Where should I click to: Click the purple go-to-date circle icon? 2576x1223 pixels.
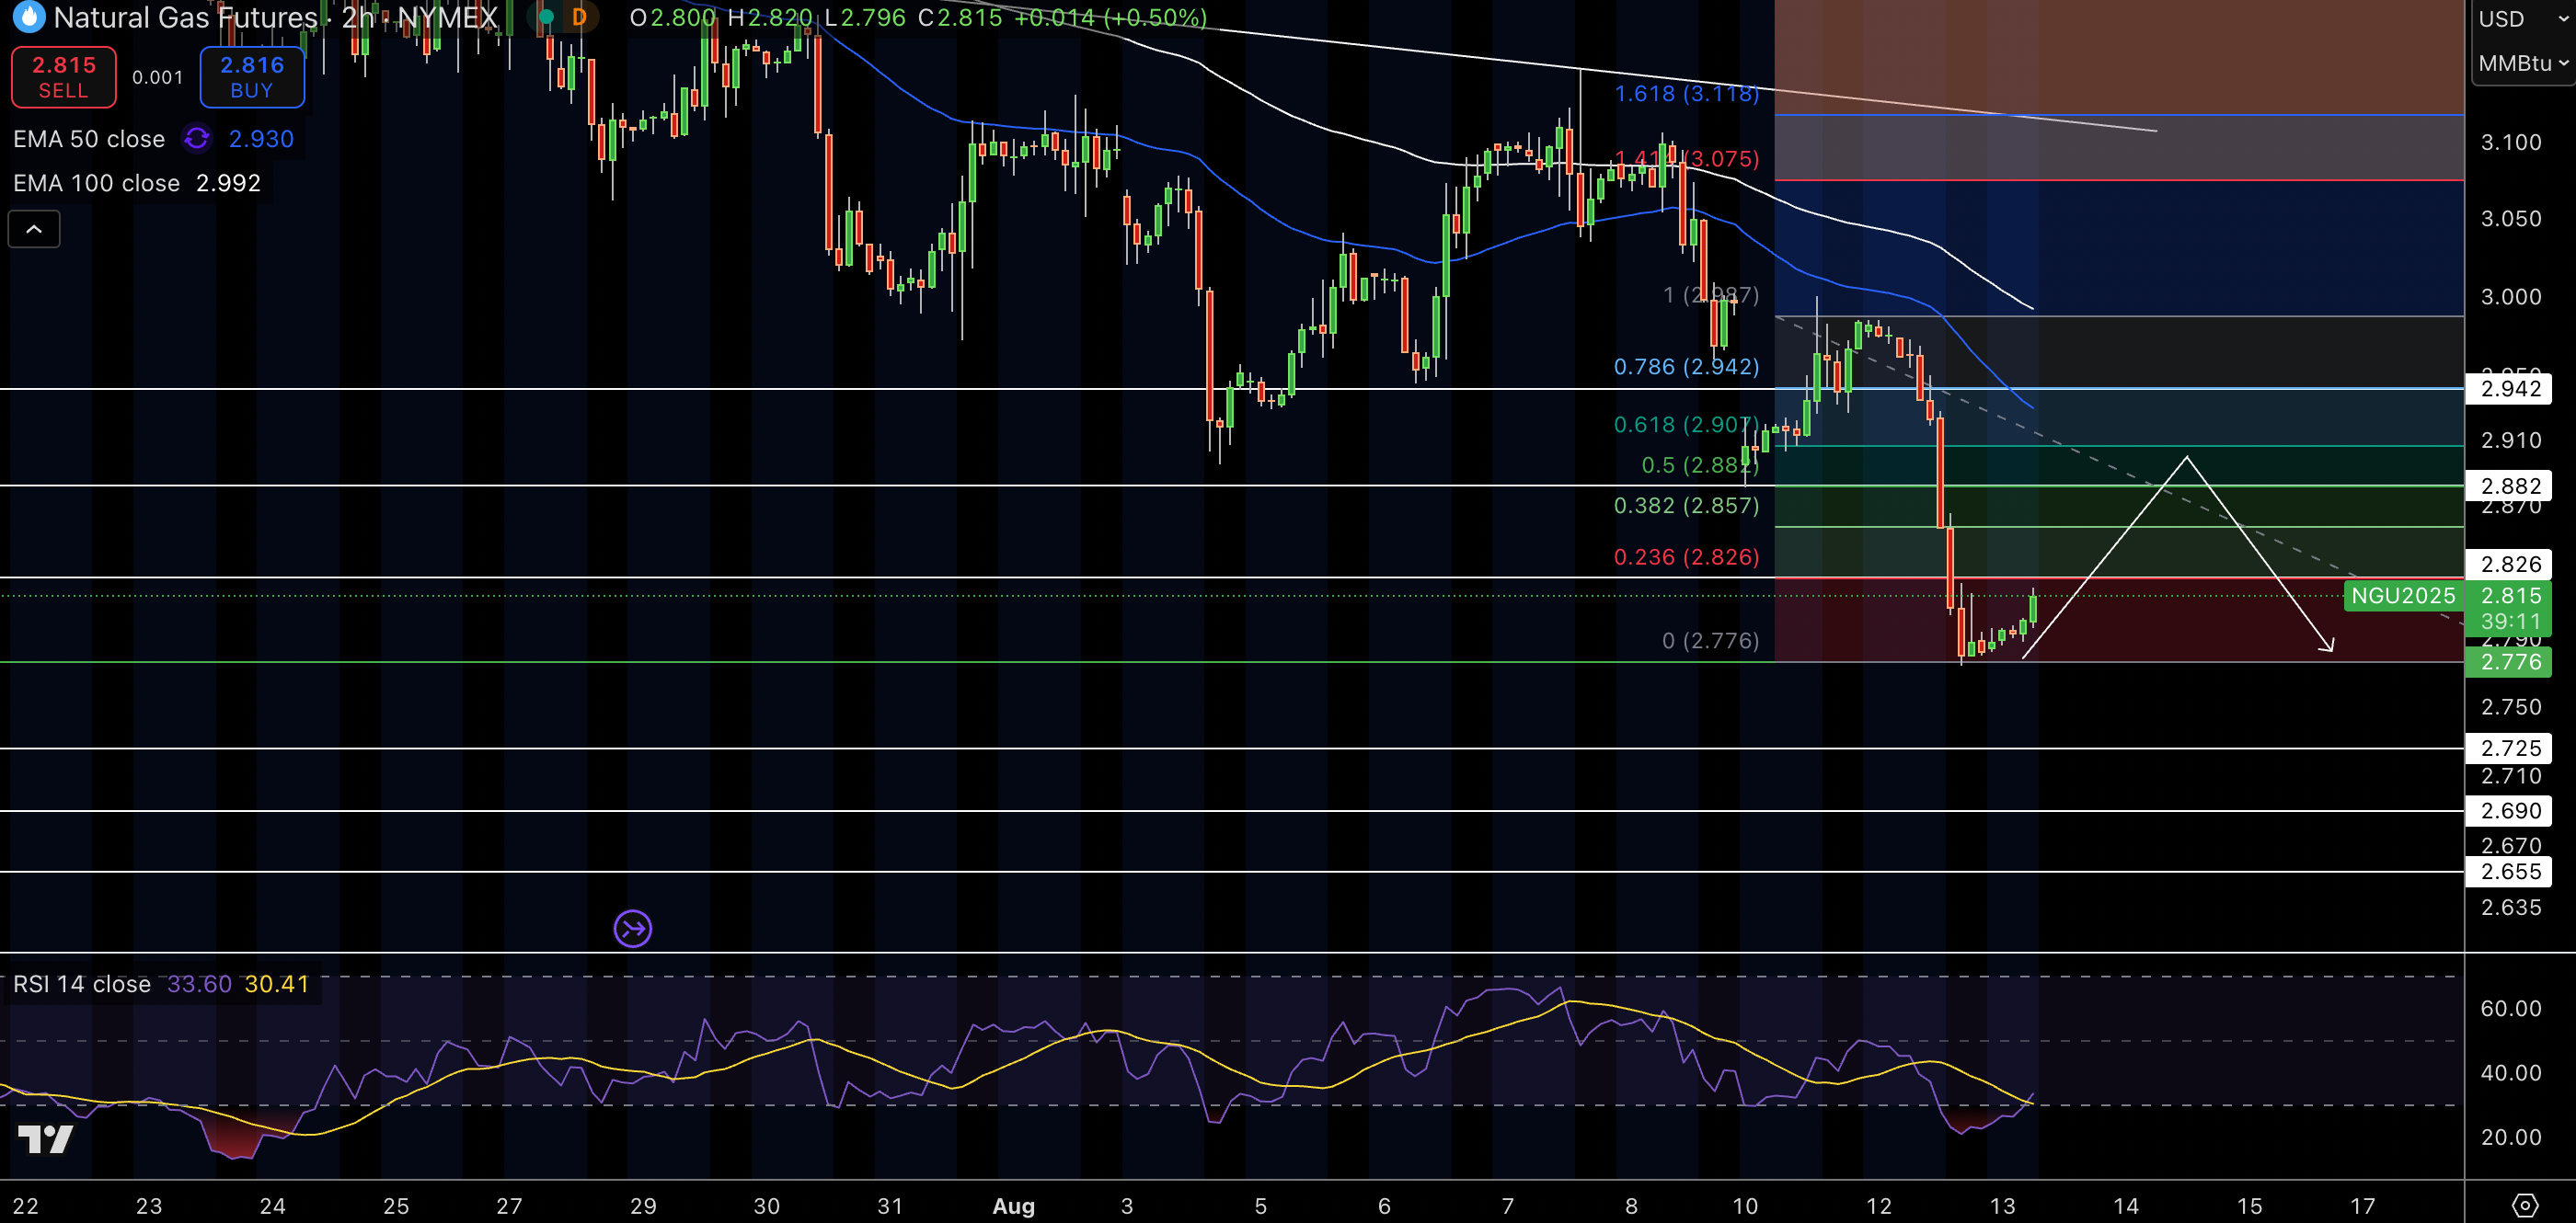(633, 930)
